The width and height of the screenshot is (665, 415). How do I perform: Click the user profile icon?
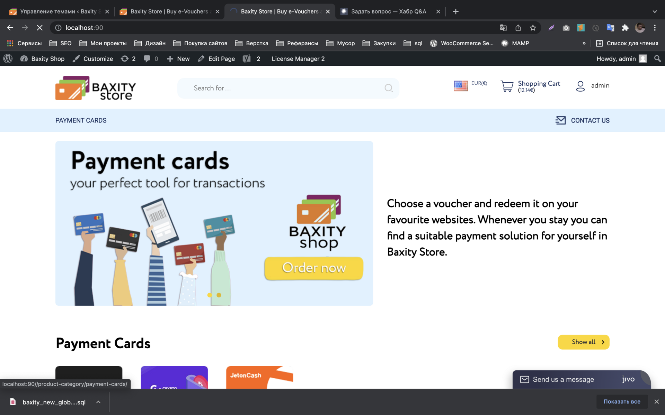click(x=580, y=86)
